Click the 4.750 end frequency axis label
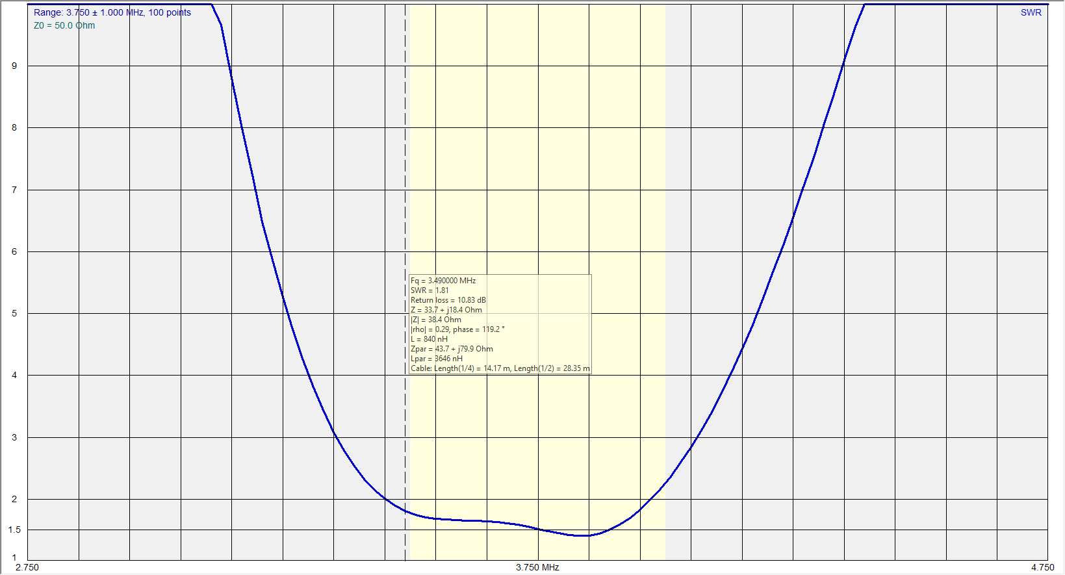Image resolution: width=1065 pixels, height=575 pixels. pos(1042,567)
